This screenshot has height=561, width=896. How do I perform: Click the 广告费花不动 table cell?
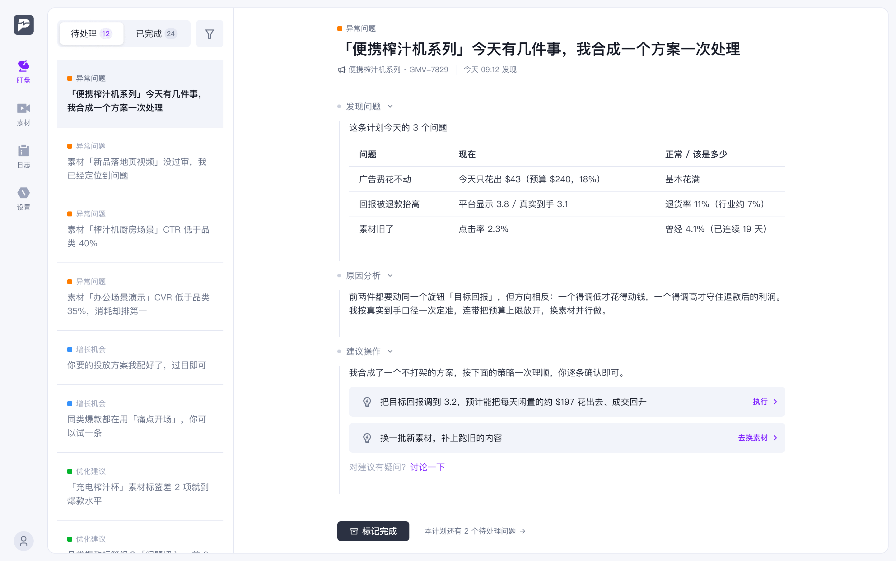[385, 179]
